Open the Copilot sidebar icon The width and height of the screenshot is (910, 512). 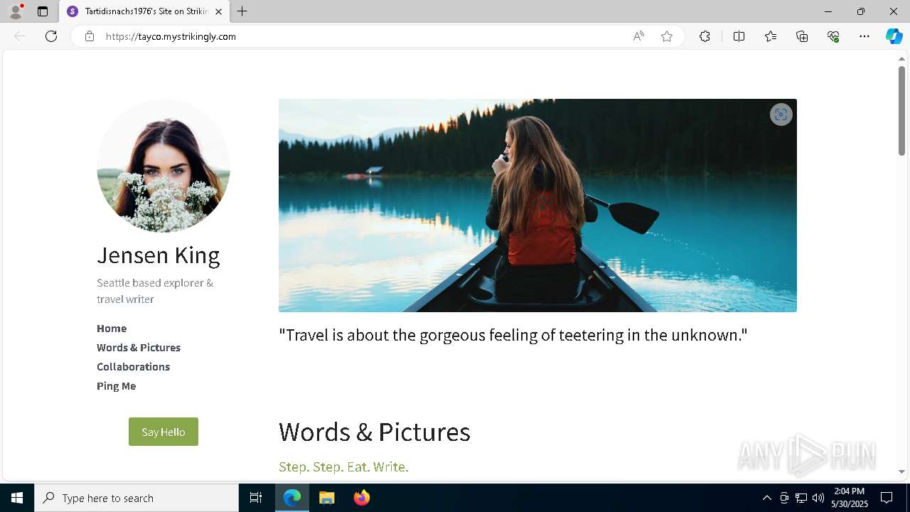tap(894, 36)
